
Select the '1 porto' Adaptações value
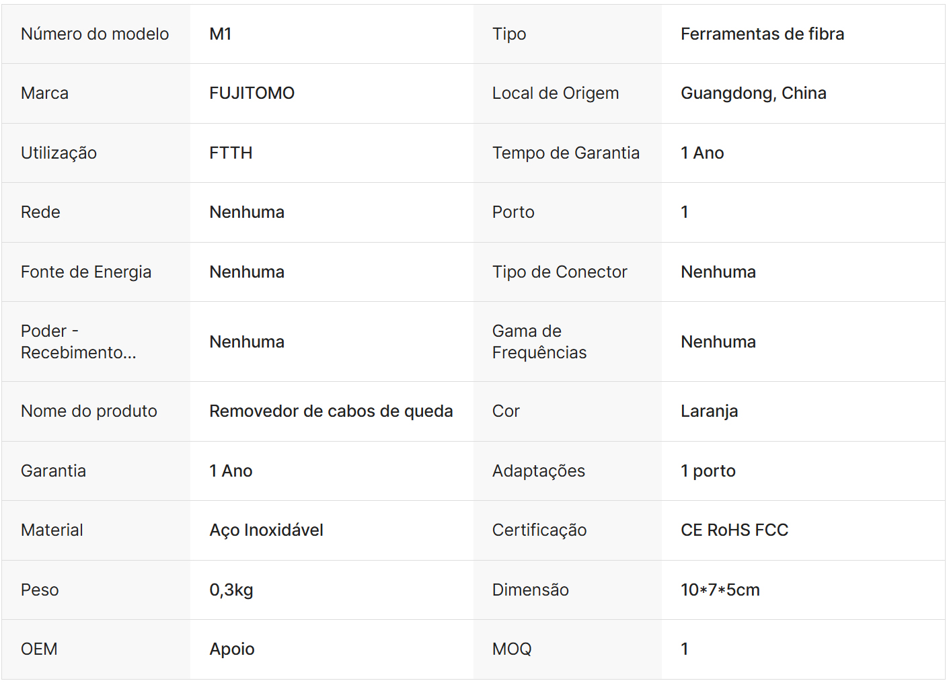click(x=708, y=471)
